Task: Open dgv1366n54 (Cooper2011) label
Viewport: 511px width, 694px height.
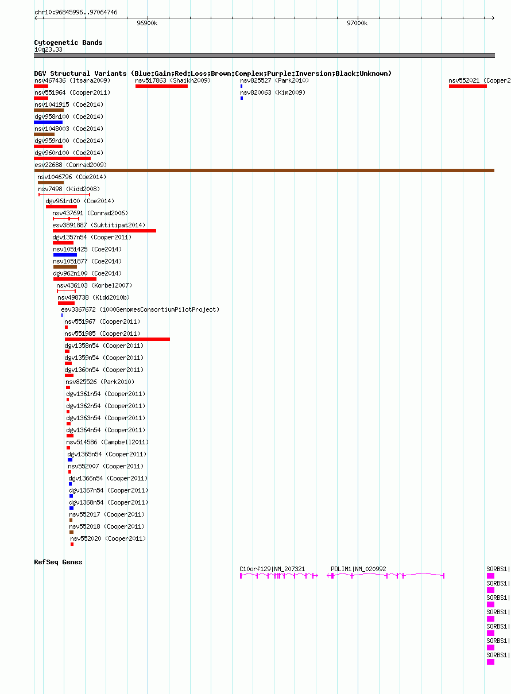Action: pos(108,478)
